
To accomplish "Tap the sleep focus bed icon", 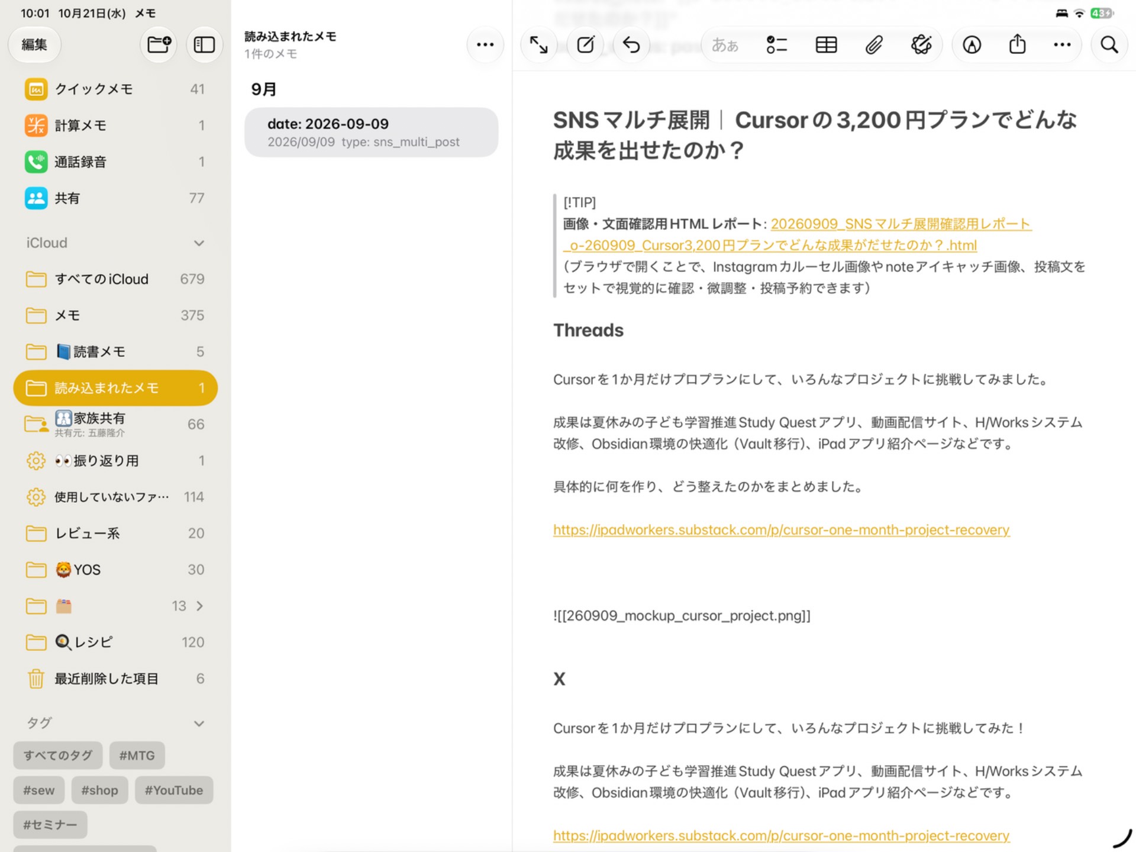I will [1061, 13].
